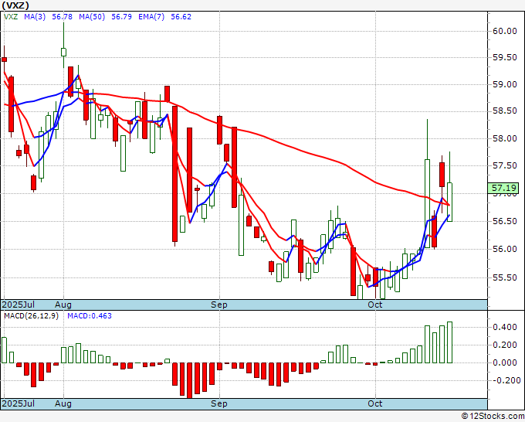
Task: Click the Oct label on price timeline
Action: 374,305
